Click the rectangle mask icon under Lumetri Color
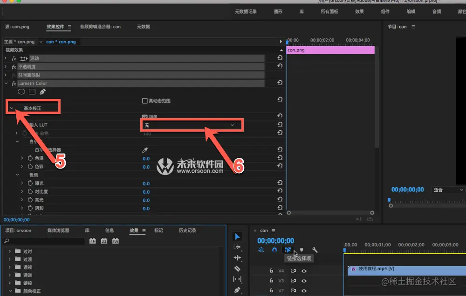The height and width of the screenshot is (296, 466). [x=31, y=91]
